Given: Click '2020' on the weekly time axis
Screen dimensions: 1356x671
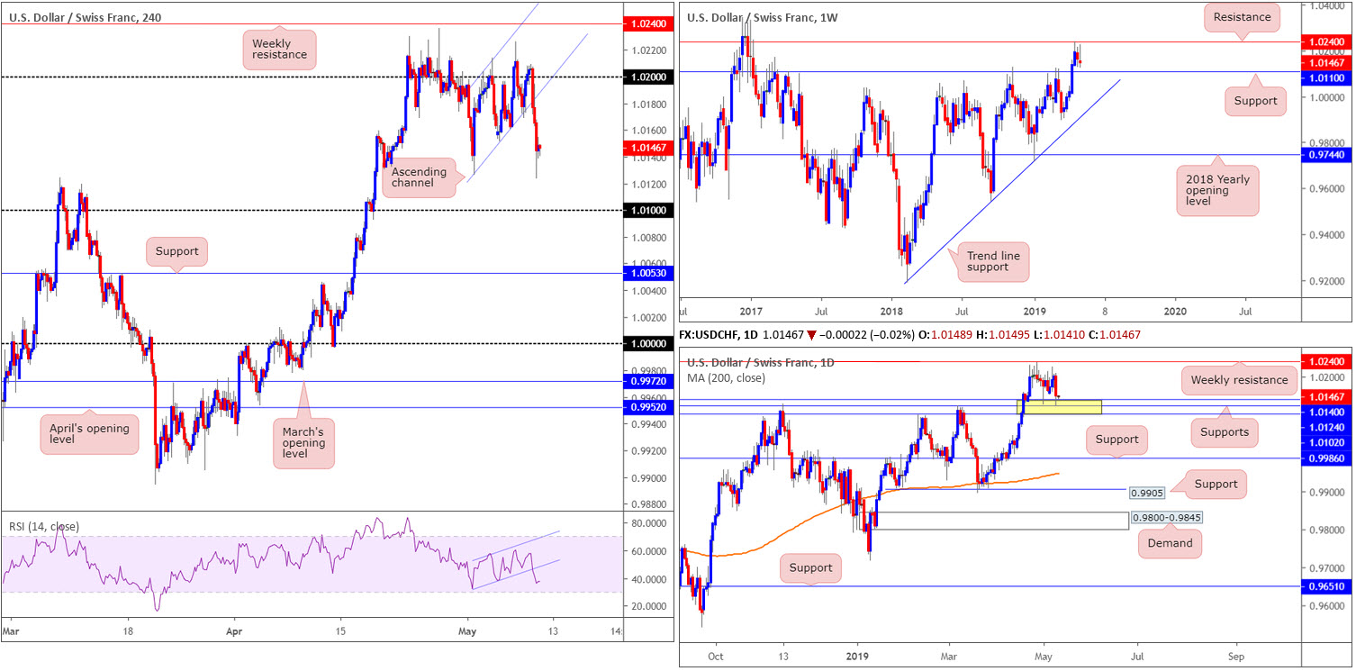Looking at the screenshot, I should (1174, 311).
